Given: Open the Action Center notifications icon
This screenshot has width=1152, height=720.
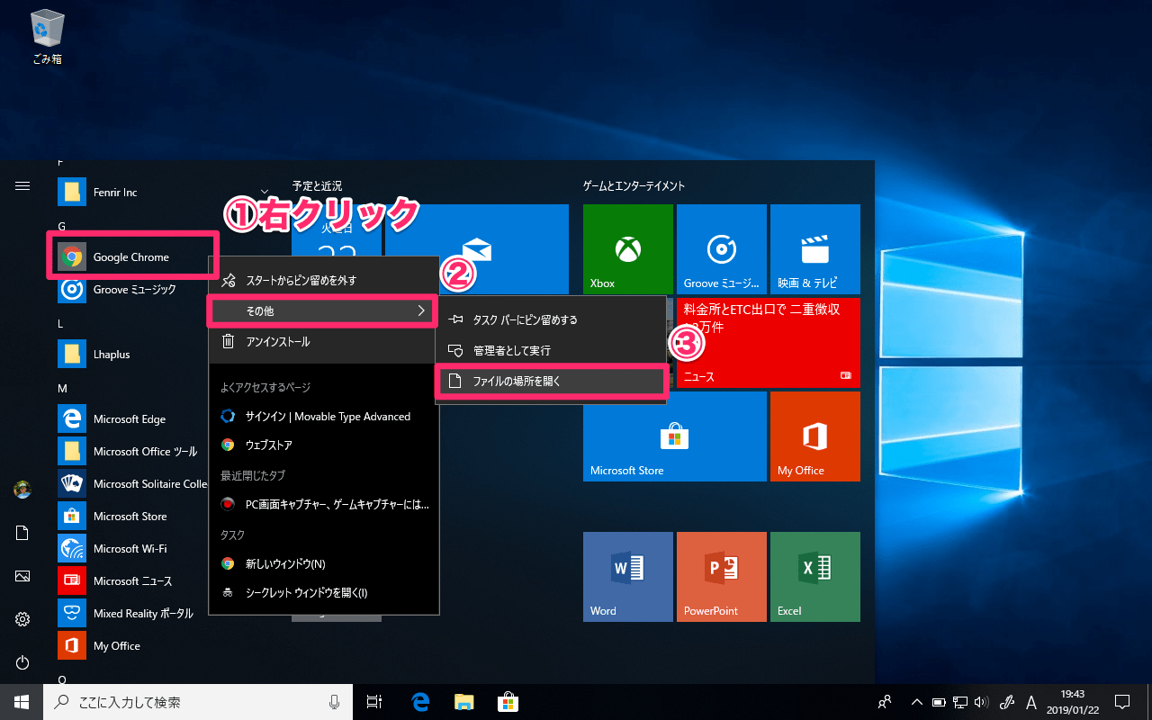Looking at the screenshot, I should coord(1122,702).
